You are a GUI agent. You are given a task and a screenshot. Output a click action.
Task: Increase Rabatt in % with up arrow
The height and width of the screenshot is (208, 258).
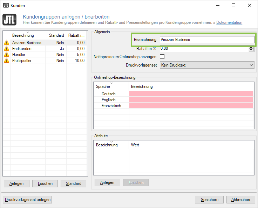click(x=251, y=48)
